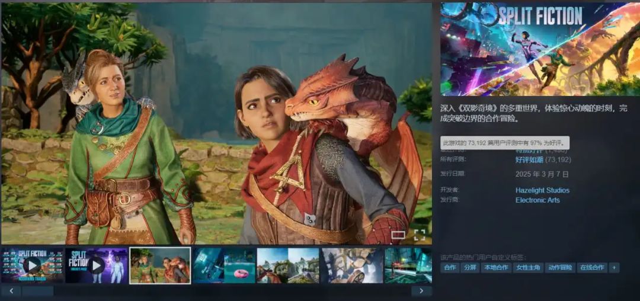Select the highlighted dragon screenshot thumbnail

point(160,265)
